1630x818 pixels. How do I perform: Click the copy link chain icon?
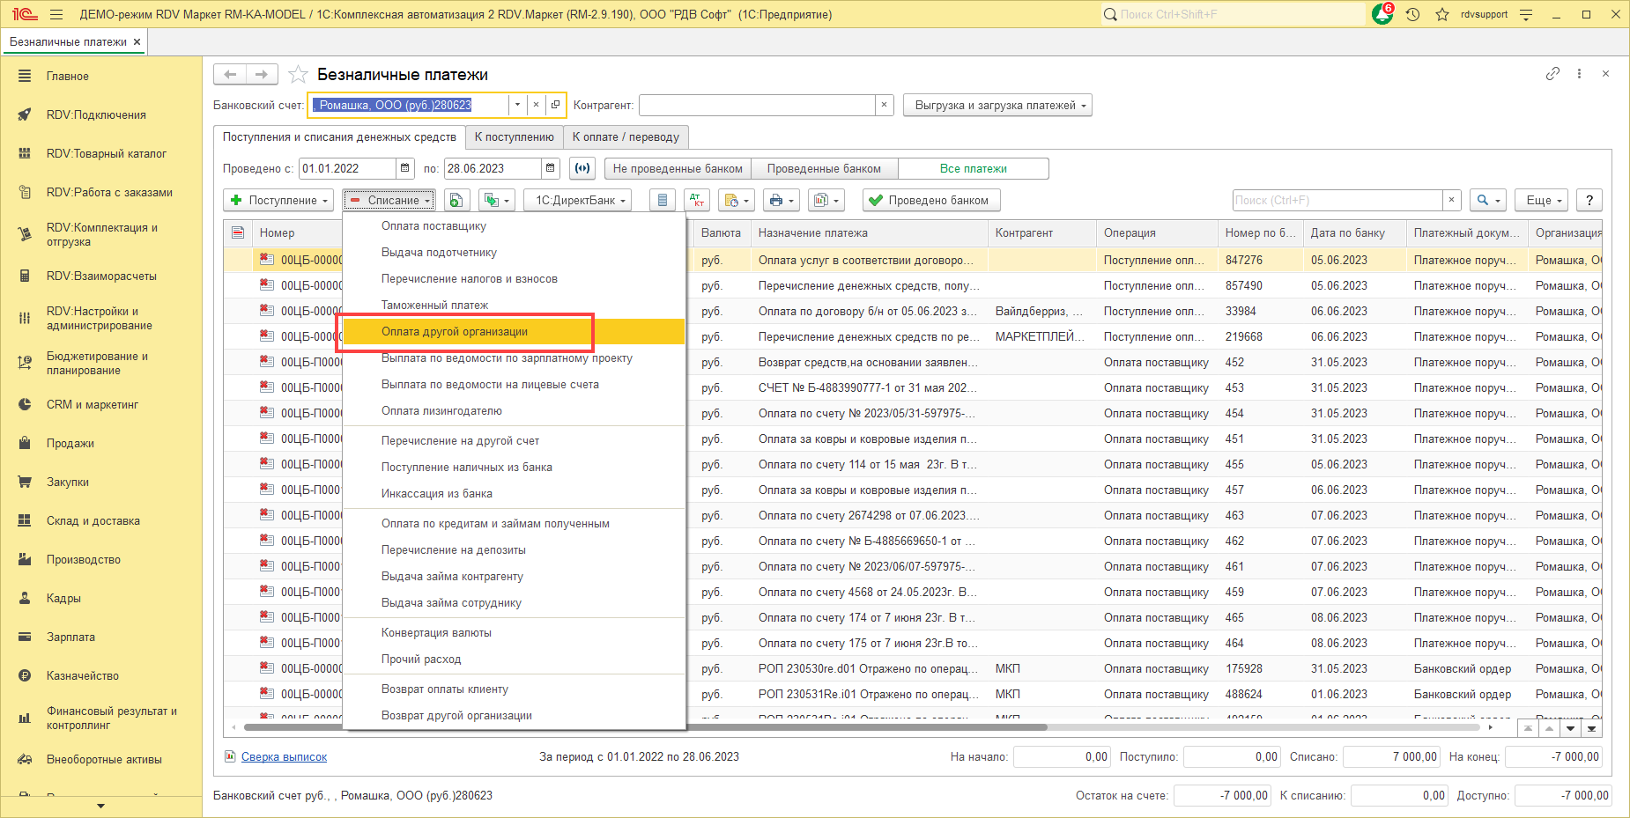click(x=1552, y=74)
